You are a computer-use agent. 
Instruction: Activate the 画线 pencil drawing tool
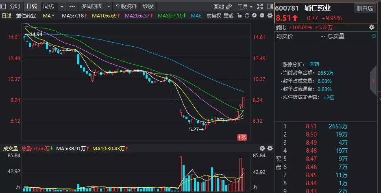pos(222,7)
